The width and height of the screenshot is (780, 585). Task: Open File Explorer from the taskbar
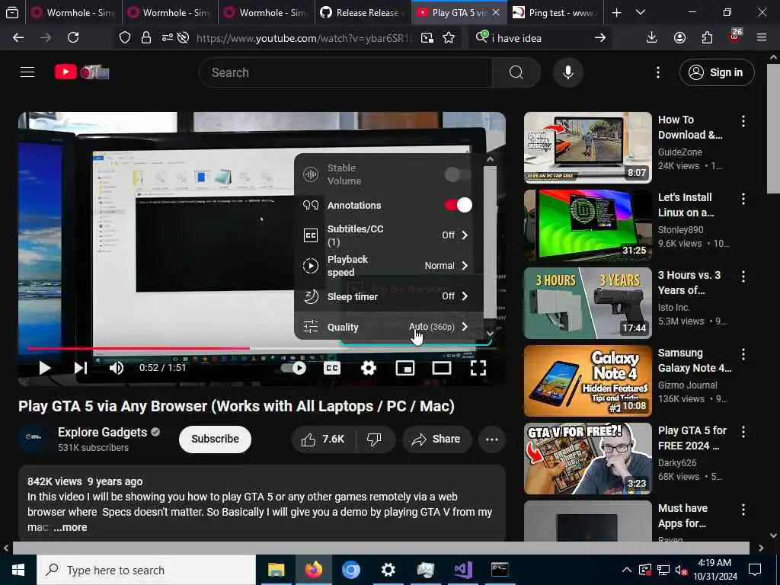(x=276, y=570)
